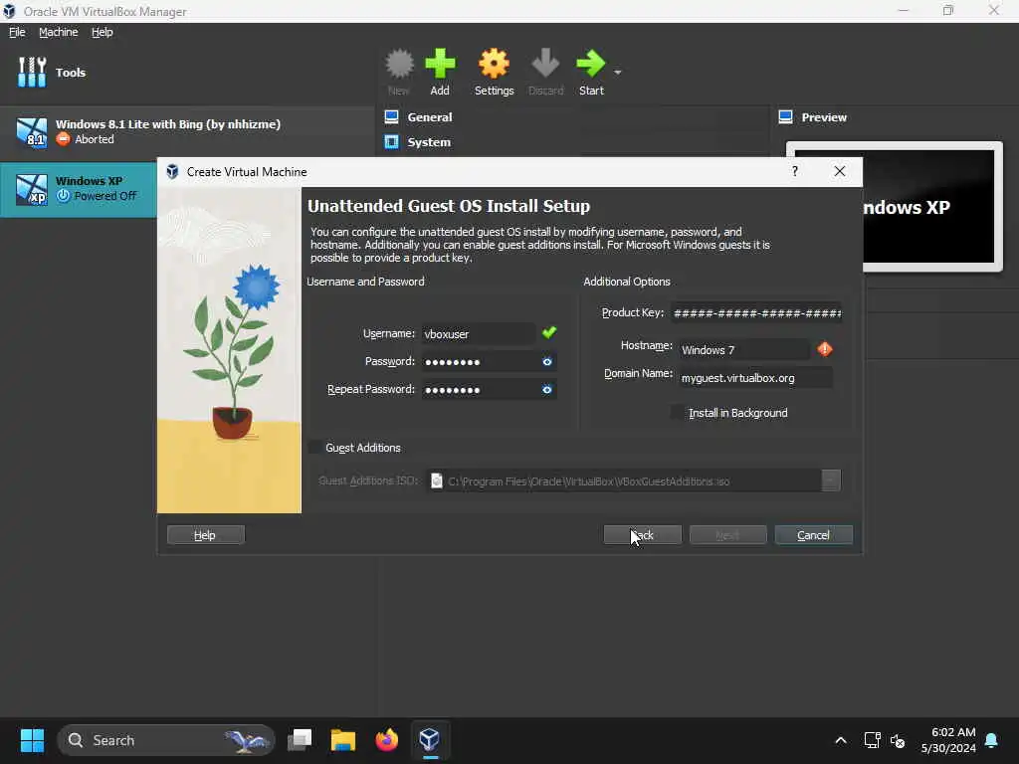Screen dimensions: 1019x764
Task: Open the Windows Start menu
Action: click(32, 740)
